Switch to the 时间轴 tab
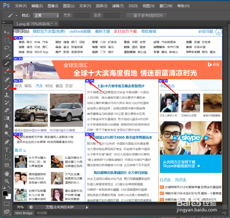Image resolution: width=230 pixels, height=218 pixels. click(x=42, y=213)
